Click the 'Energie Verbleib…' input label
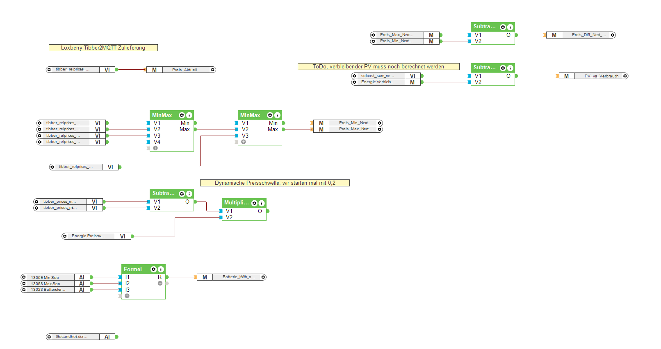Viewport: 661px width, 349px height. point(378,82)
